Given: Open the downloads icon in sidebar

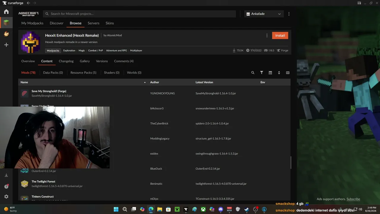Looking at the screenshot, I should coord(6,175).
